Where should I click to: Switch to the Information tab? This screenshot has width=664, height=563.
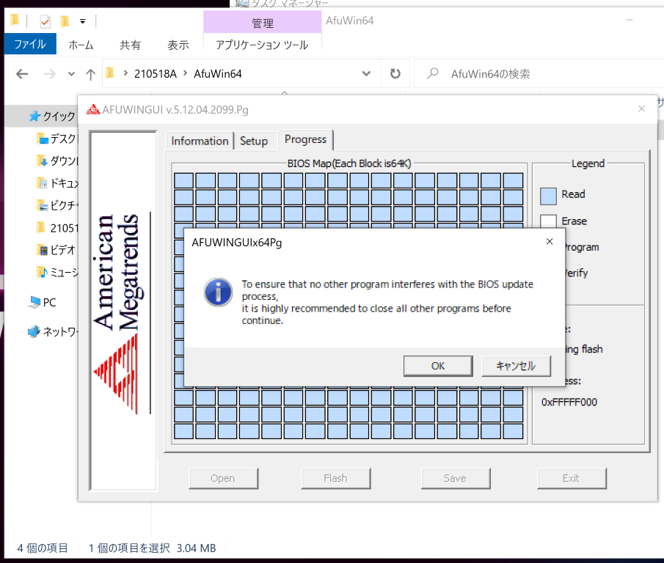pos(200,141)
